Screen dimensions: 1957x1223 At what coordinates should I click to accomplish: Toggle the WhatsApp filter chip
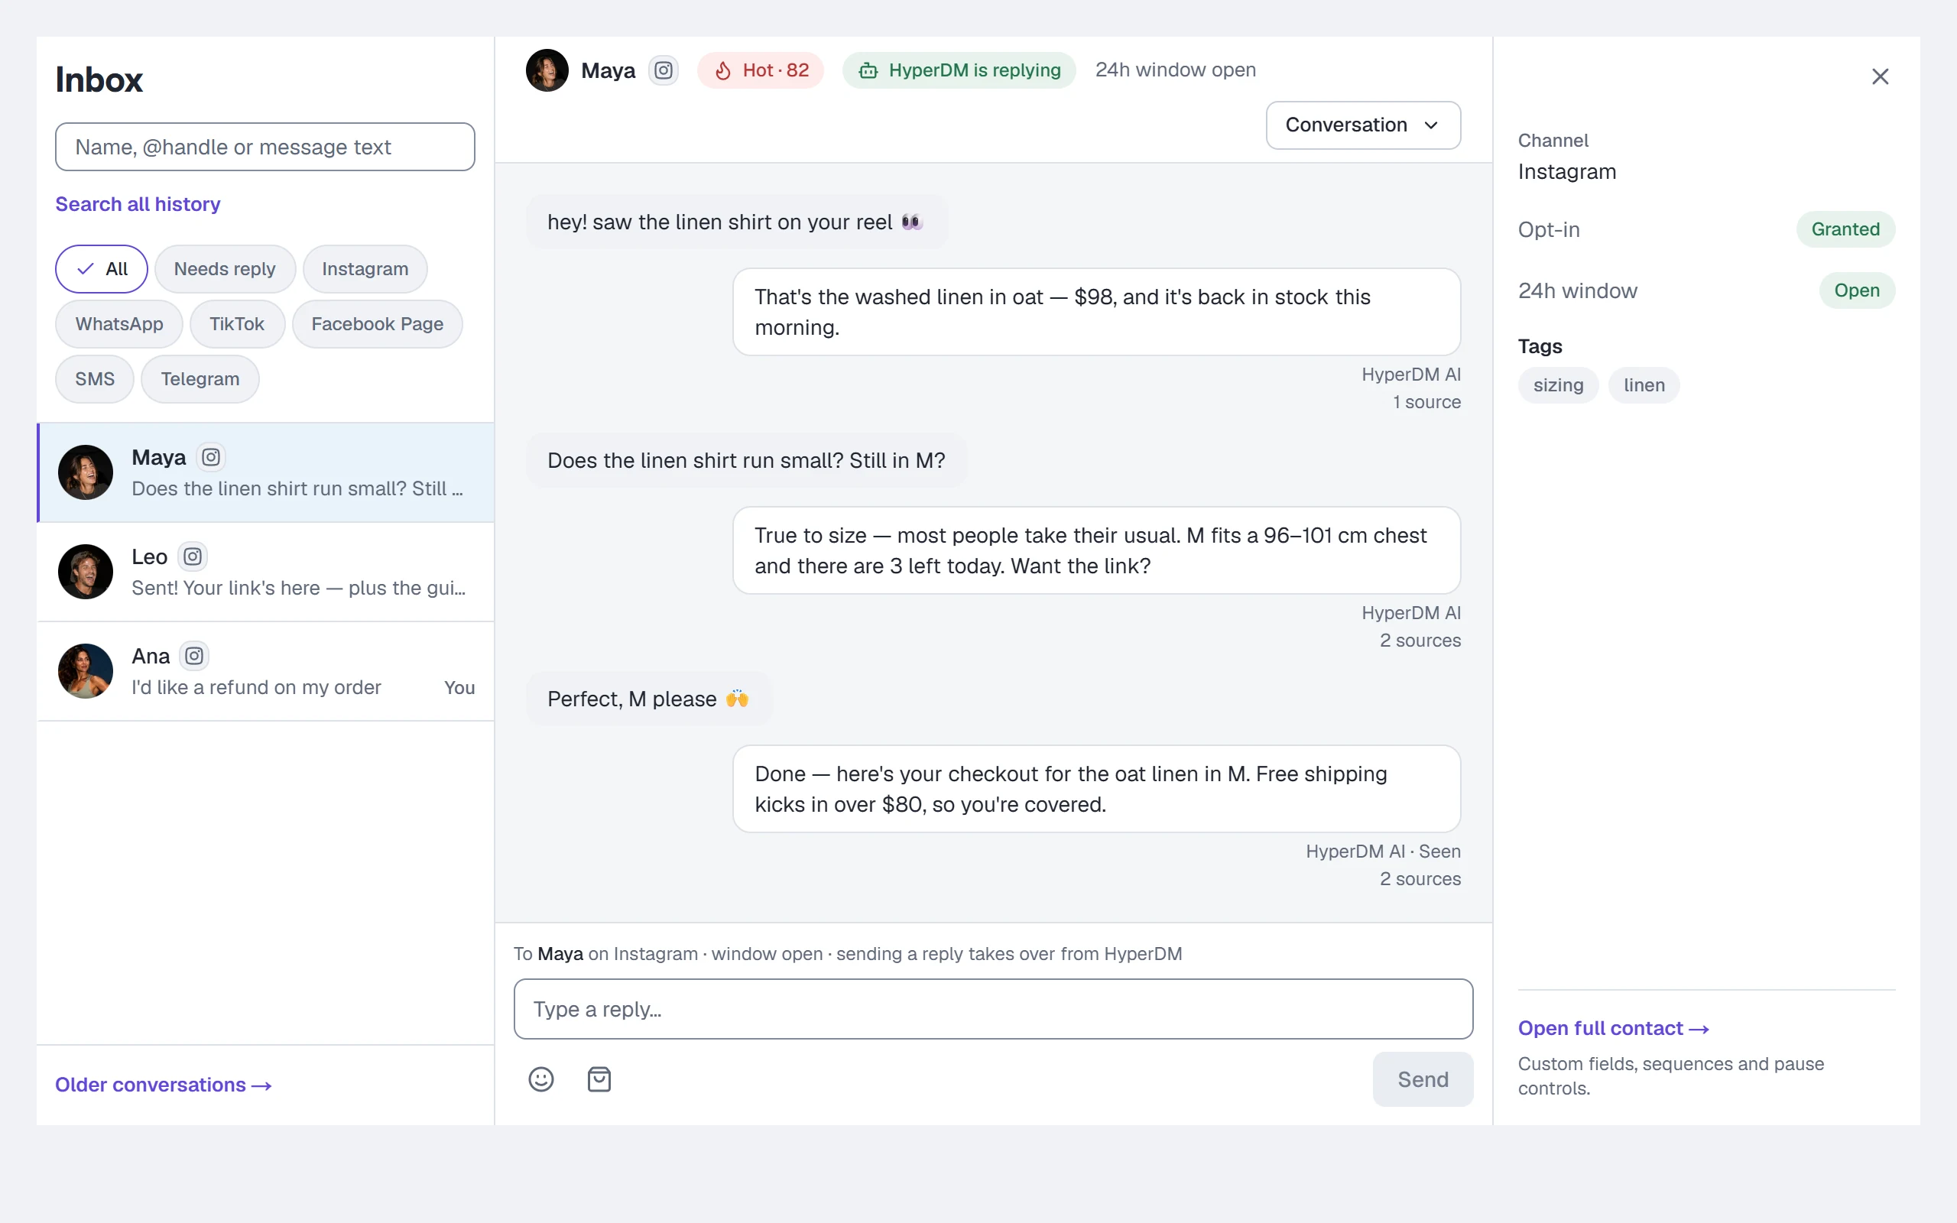(x=119, y=323)
